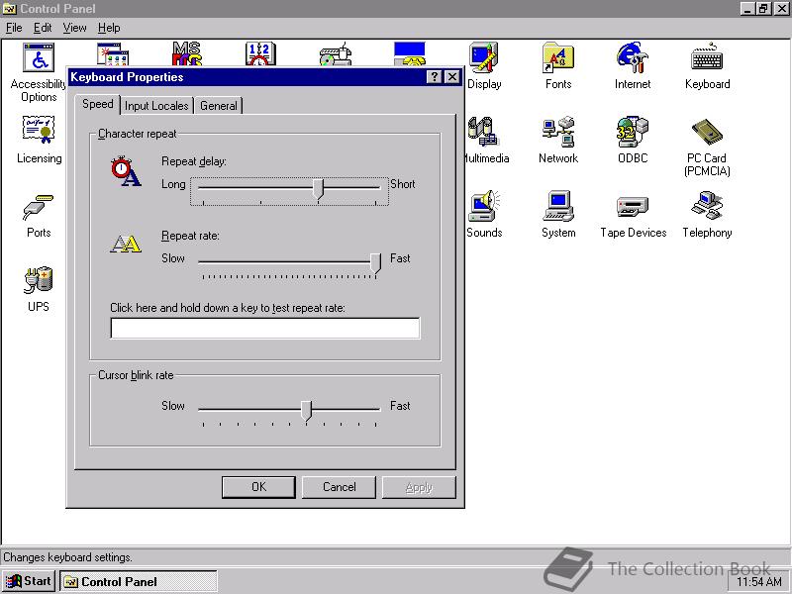Open the UPS settings icon
Screen dimensions: 792x594
pos(38,280)
